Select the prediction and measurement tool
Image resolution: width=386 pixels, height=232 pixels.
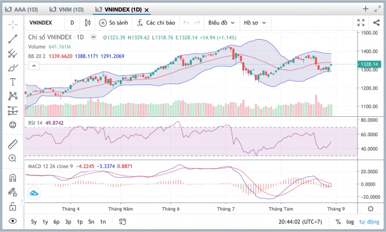[x=13, y=111]
